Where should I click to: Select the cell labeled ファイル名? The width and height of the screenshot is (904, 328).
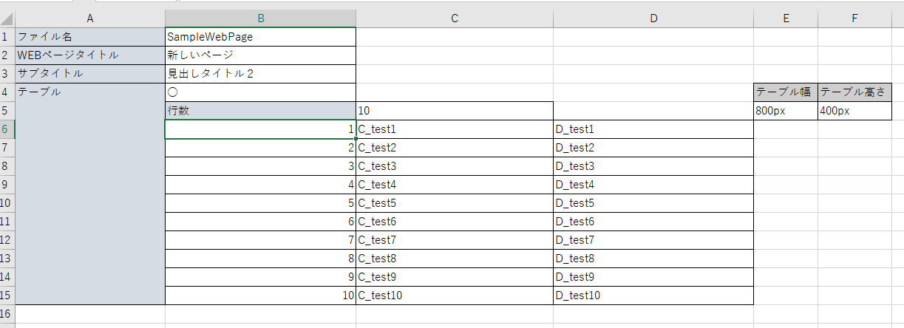point(90,37)
